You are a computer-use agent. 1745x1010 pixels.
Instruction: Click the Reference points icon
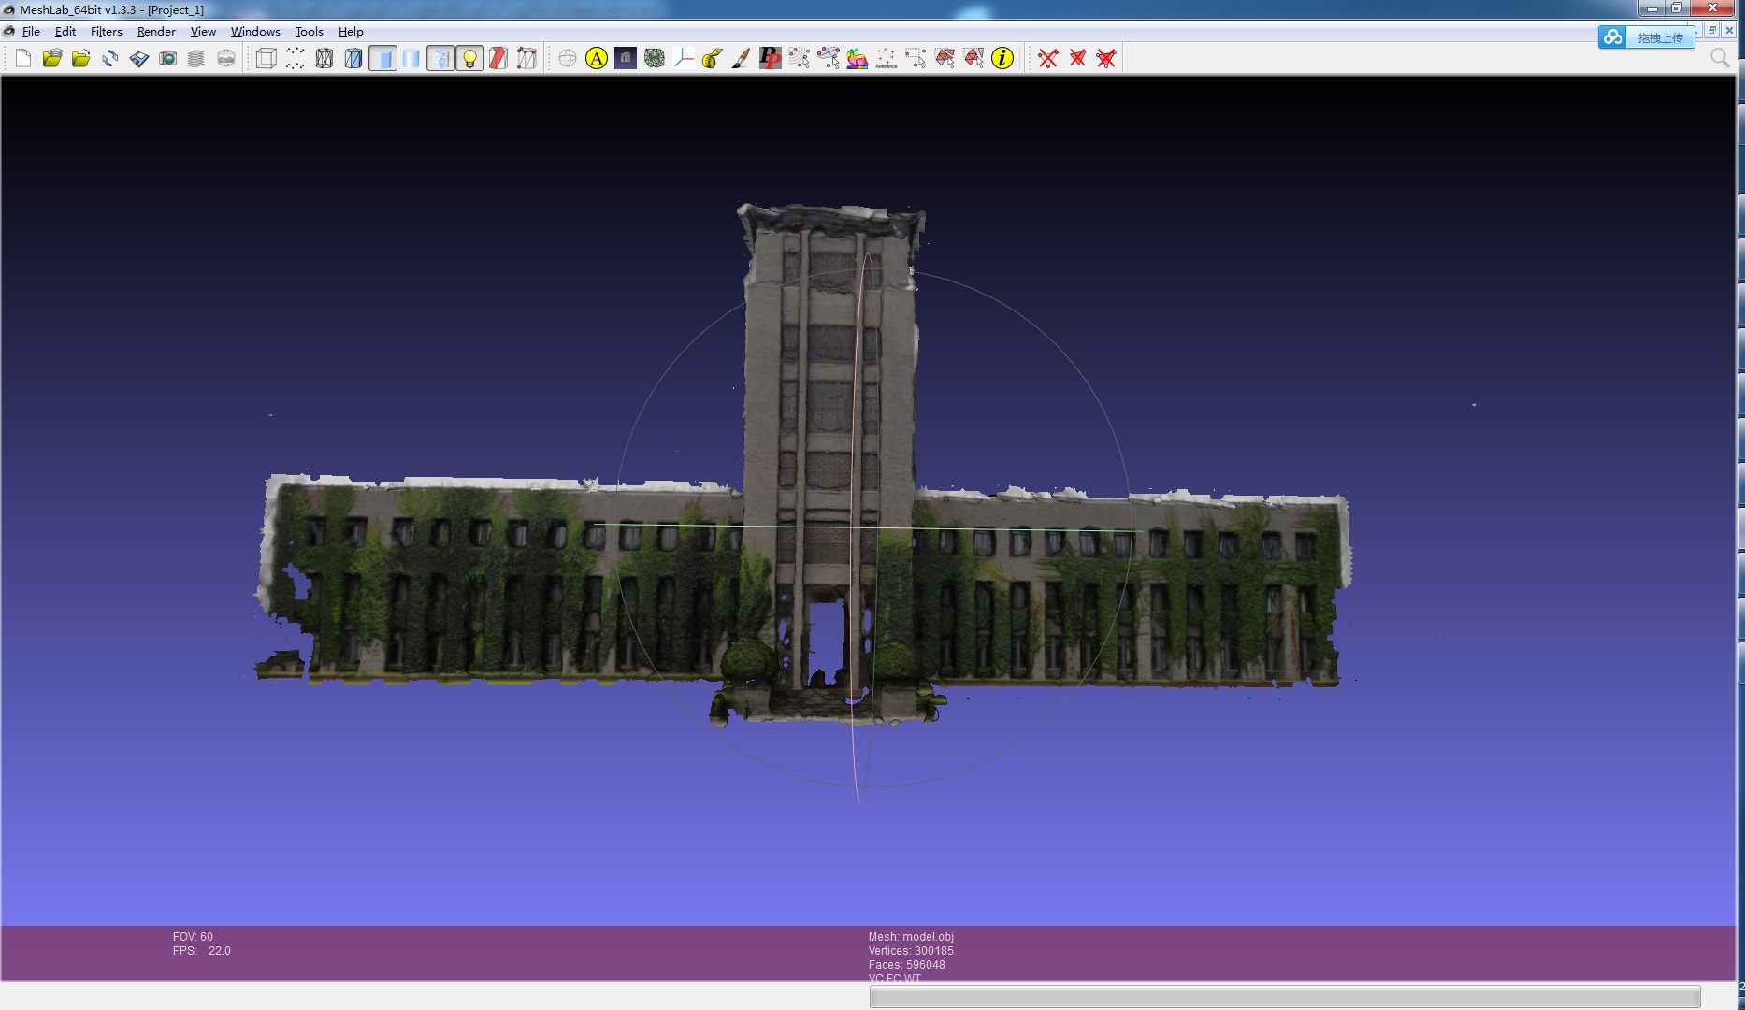tap(887, 58)
